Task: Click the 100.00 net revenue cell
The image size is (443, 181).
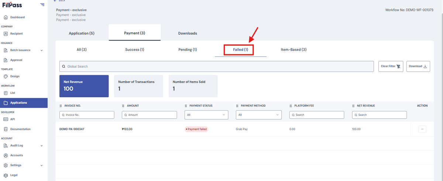Action: 356,129
